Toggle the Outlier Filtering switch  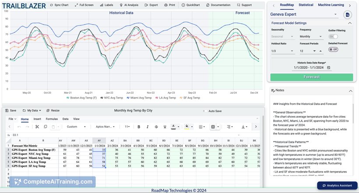(333, 37)
